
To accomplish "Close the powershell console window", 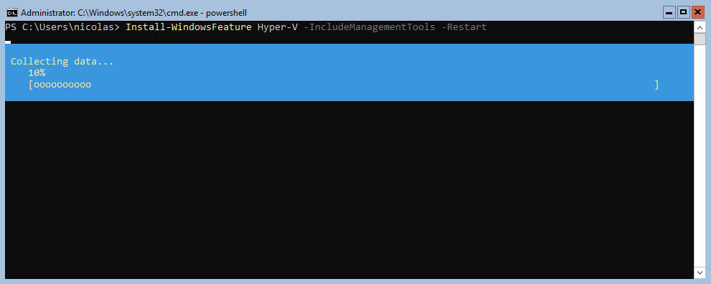I will [697, 12].
